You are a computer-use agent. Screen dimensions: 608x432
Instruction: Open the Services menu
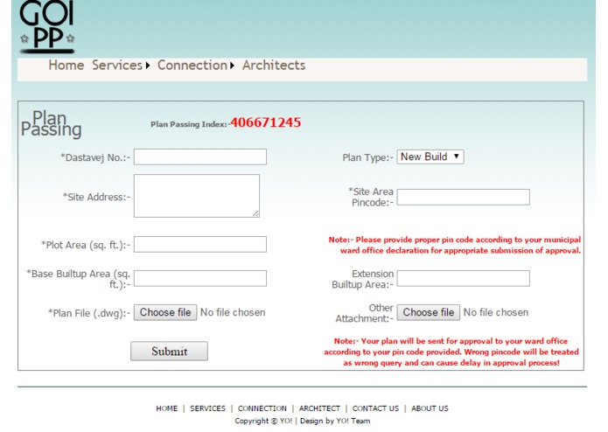117,65
